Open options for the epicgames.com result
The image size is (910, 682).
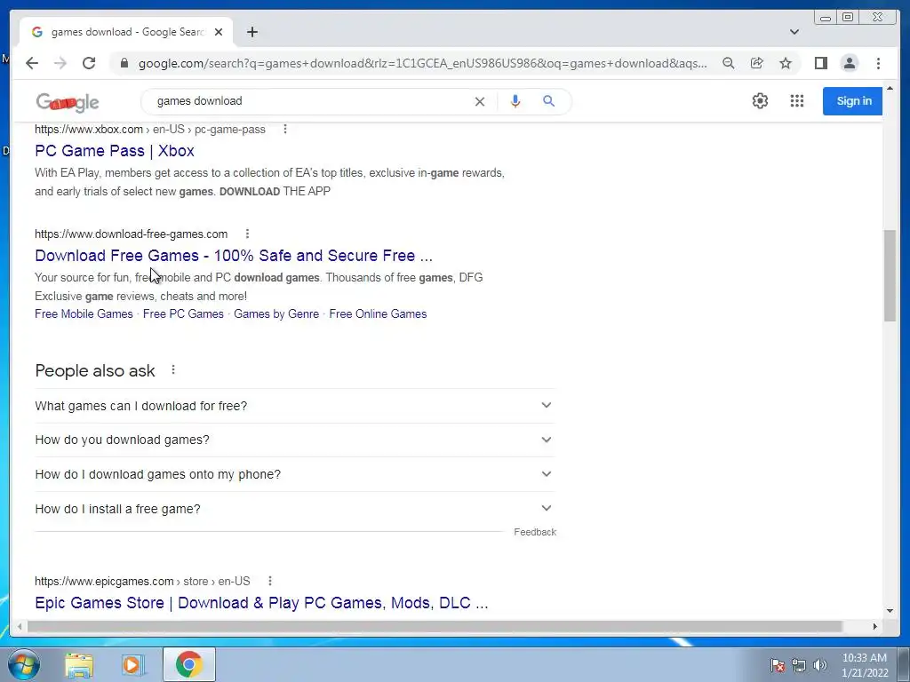click(x=270, y=581)
